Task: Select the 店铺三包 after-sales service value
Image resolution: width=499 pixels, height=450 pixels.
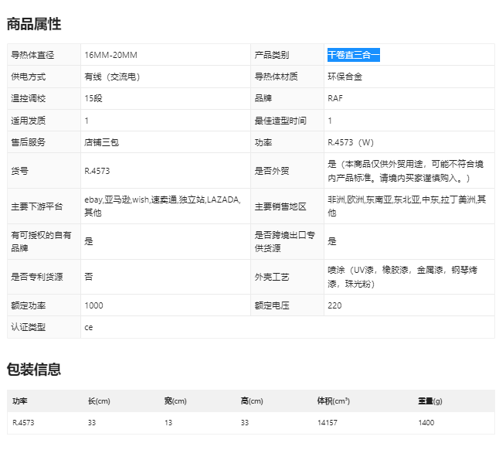Action: 102,142
